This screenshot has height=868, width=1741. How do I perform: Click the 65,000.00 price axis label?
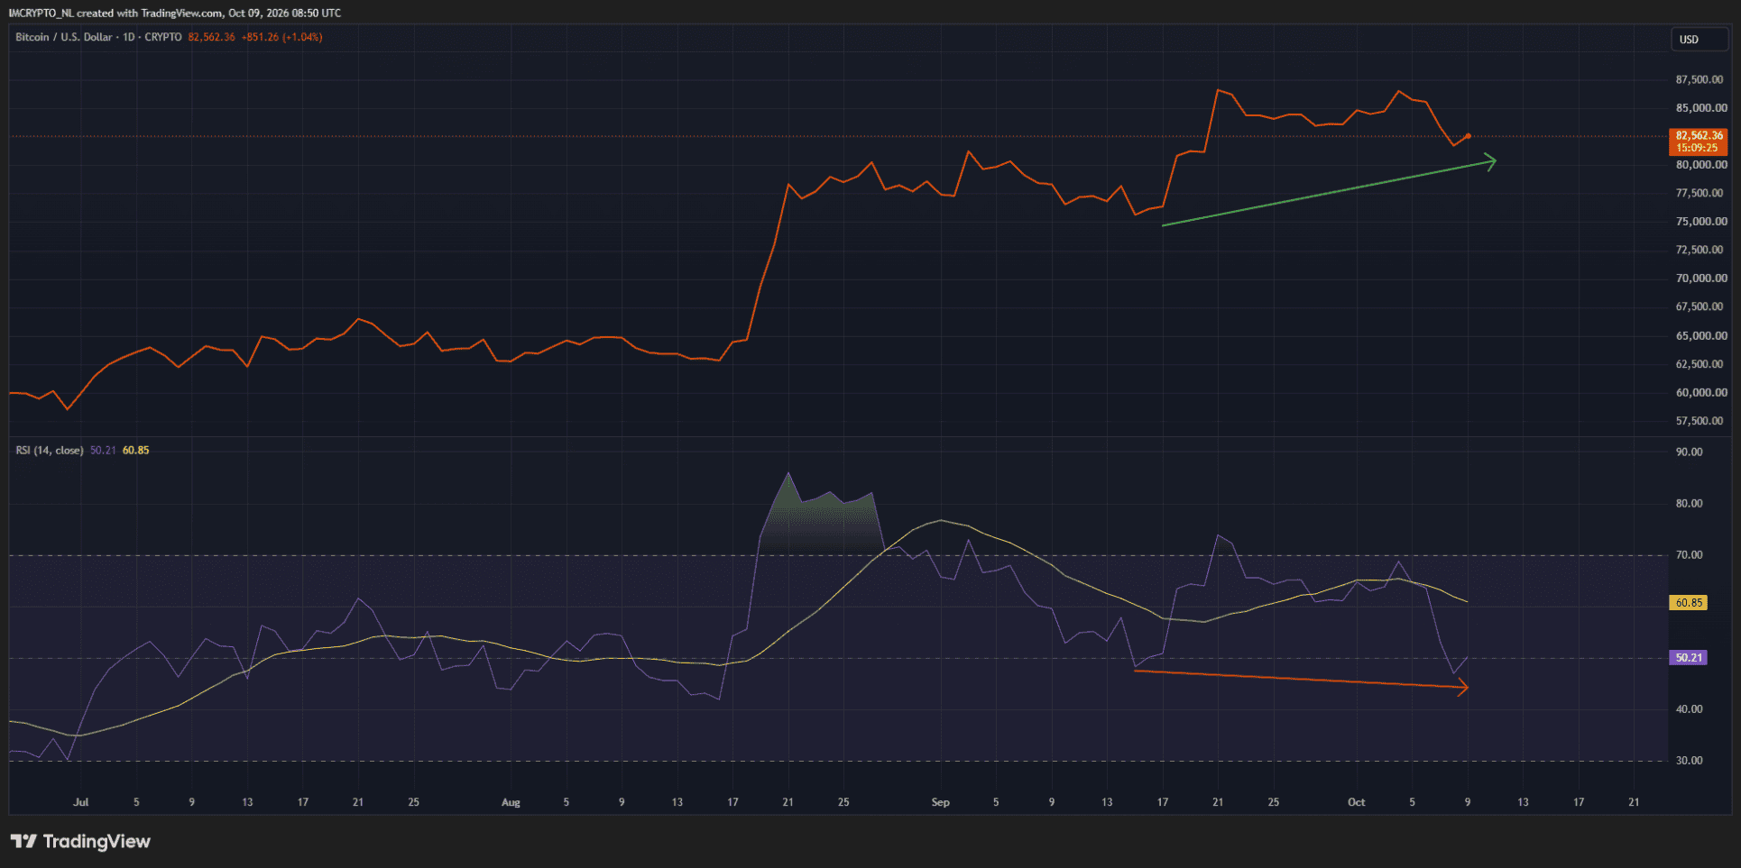pyautogui.click(x=1701, y=335)
